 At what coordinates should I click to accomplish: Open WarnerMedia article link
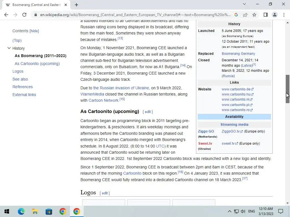[x=92, y=94]
